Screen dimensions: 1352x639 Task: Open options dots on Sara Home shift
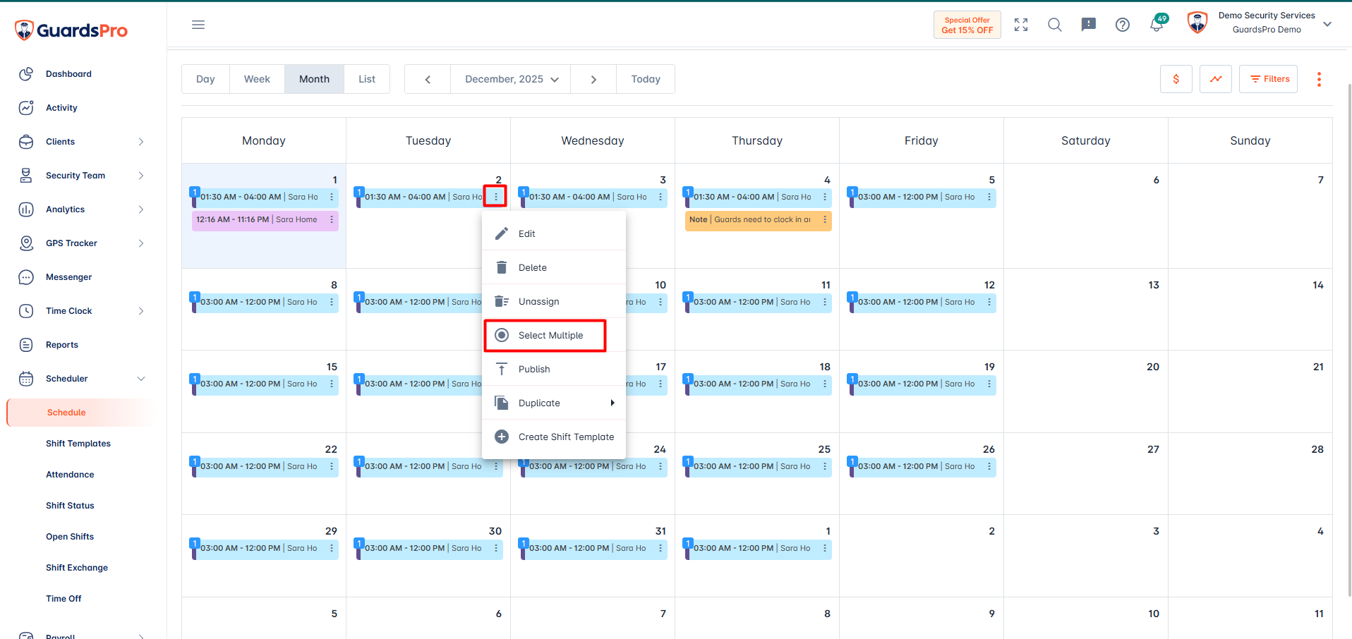pyautogui.click(x=332, y=219)
